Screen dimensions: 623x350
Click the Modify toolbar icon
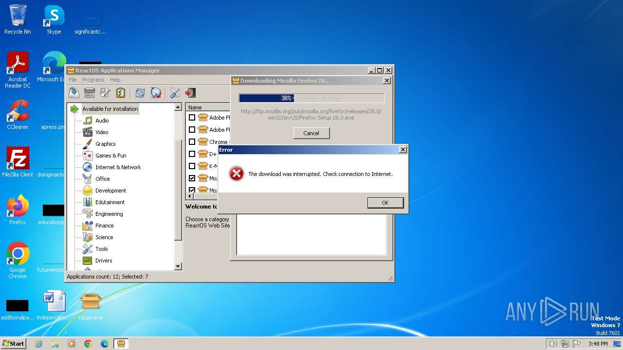pos(105,93)
